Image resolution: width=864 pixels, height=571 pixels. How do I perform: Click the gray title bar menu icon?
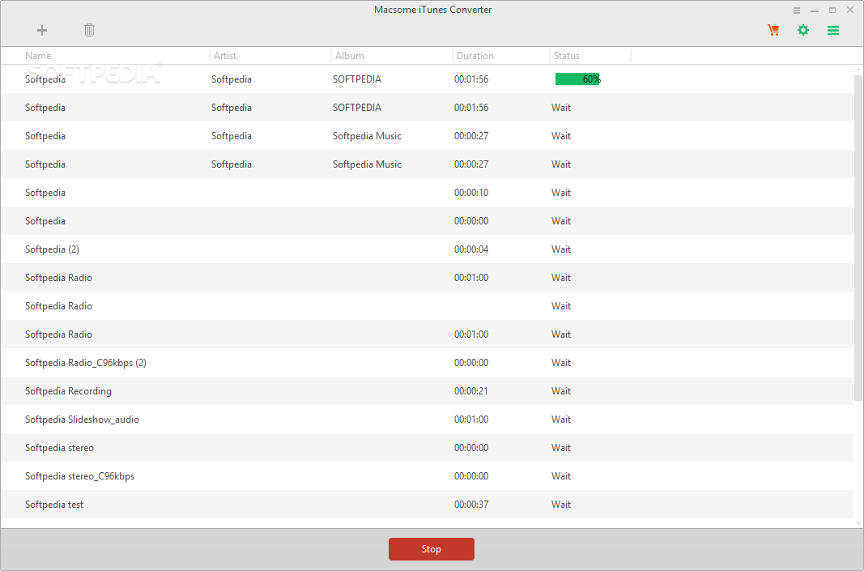797,11
